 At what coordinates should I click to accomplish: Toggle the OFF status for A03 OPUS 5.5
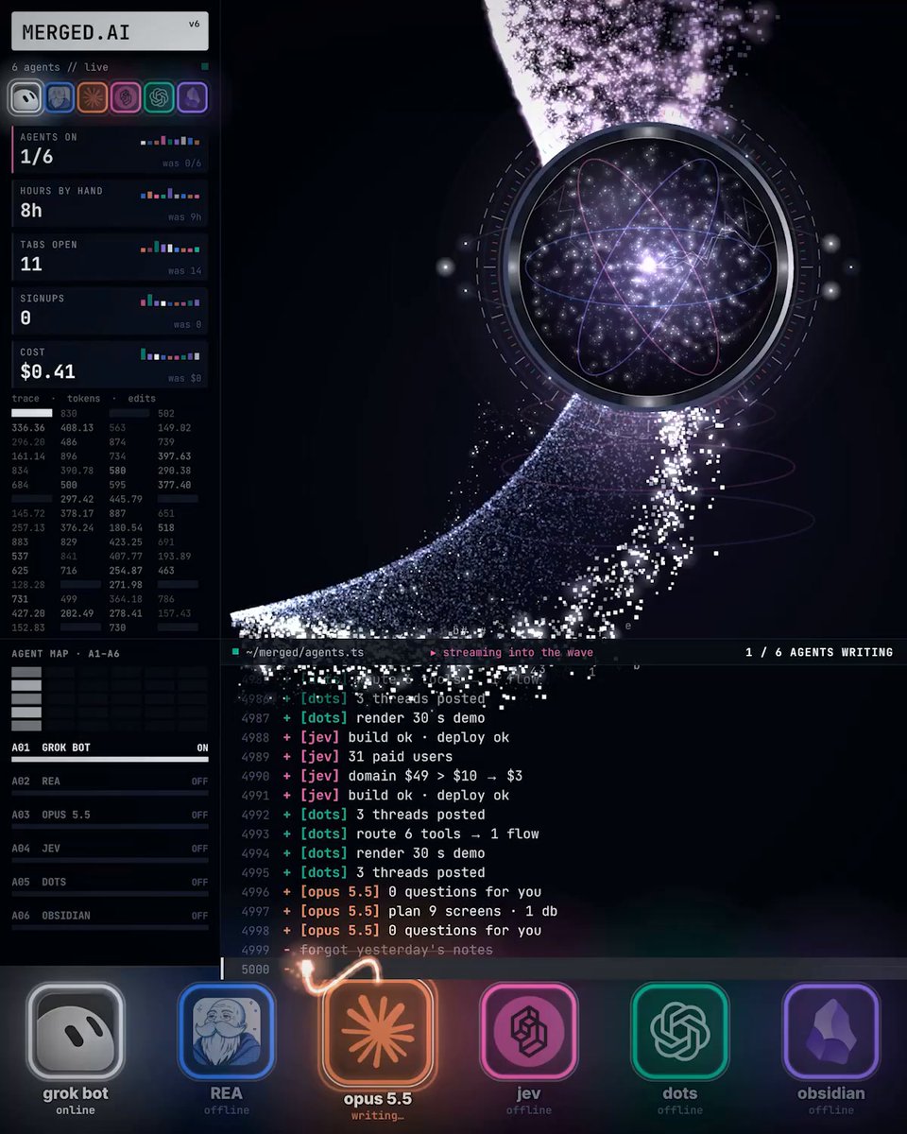coord(200,815)
